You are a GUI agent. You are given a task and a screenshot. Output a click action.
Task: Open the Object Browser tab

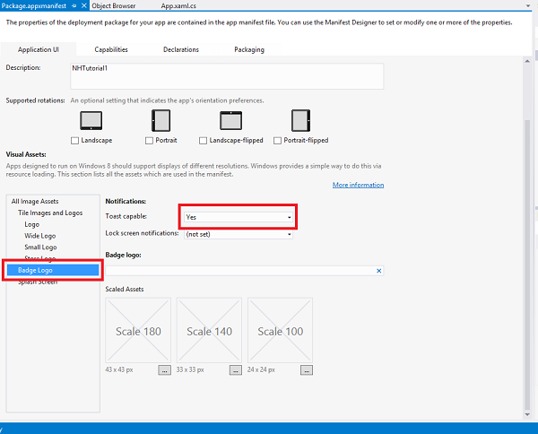click(114, 6)
